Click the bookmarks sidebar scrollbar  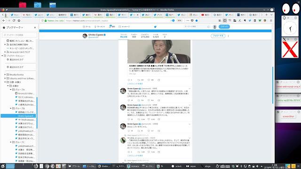click(37, 113)
